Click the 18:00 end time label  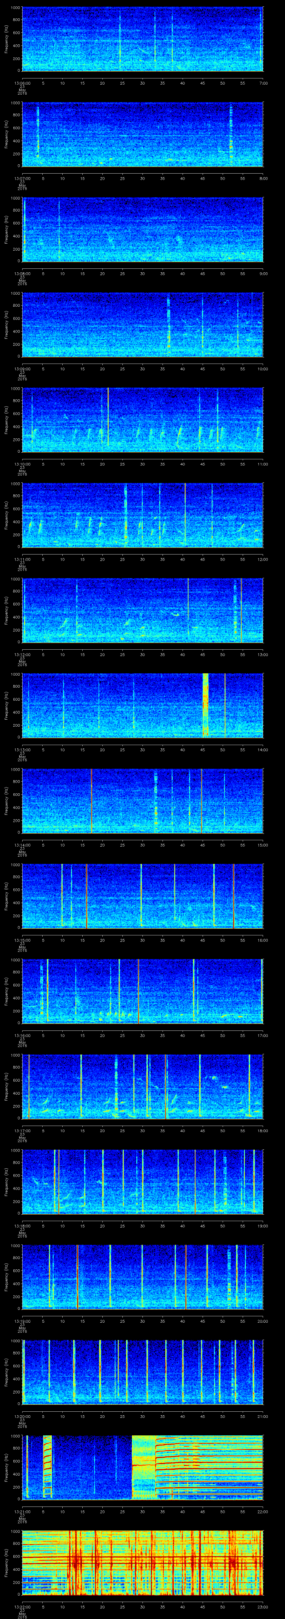coord(262,1130)
